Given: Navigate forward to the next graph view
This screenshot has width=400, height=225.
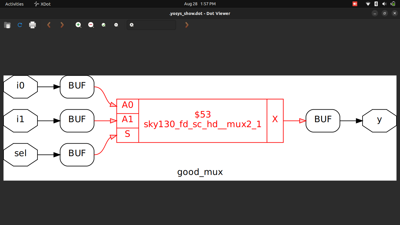Looking at the screenshot, I should click(x=62, y=25).
